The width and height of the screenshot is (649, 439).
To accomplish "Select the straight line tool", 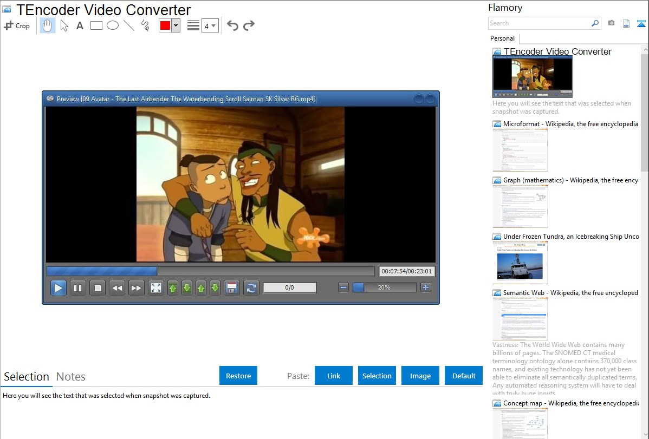I will (x=129, y=25).
